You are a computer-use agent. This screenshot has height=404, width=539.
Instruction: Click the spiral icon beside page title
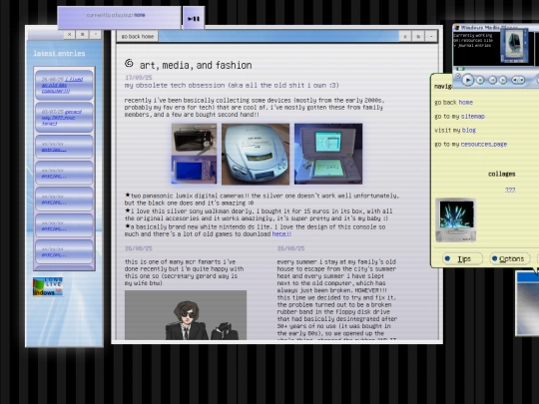[x=129, y=63]
